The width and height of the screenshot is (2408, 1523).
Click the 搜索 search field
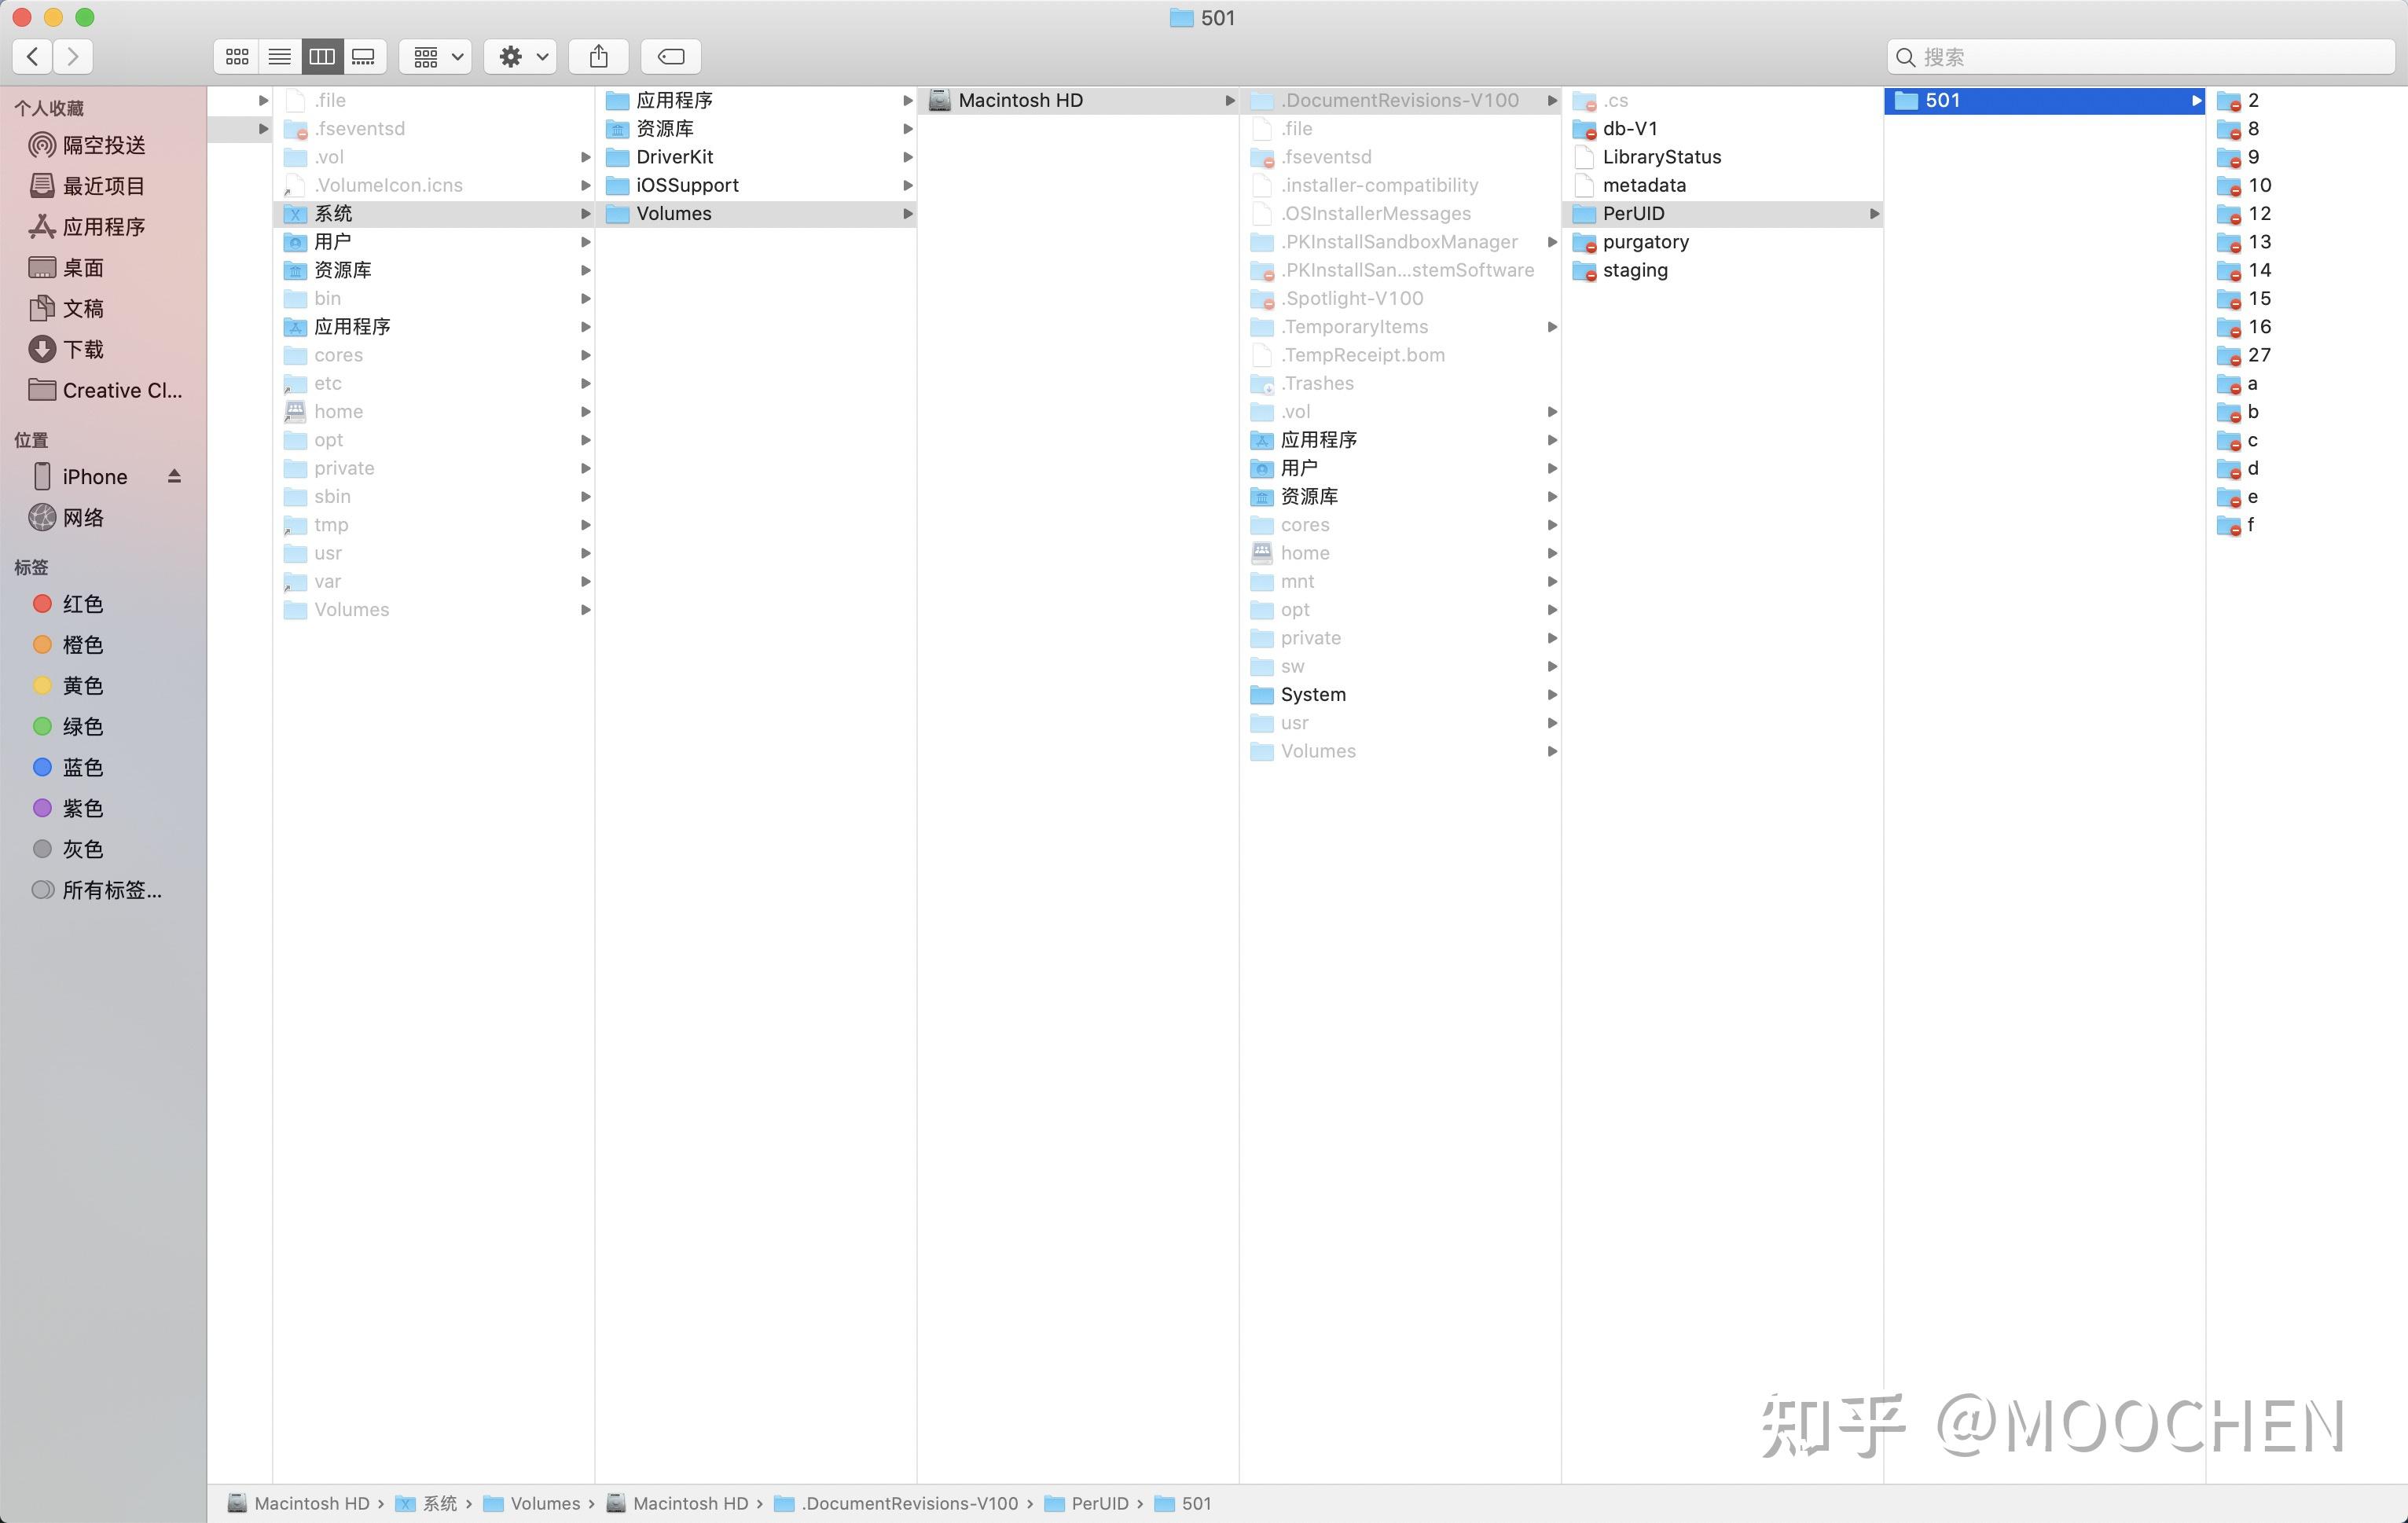2140,57
